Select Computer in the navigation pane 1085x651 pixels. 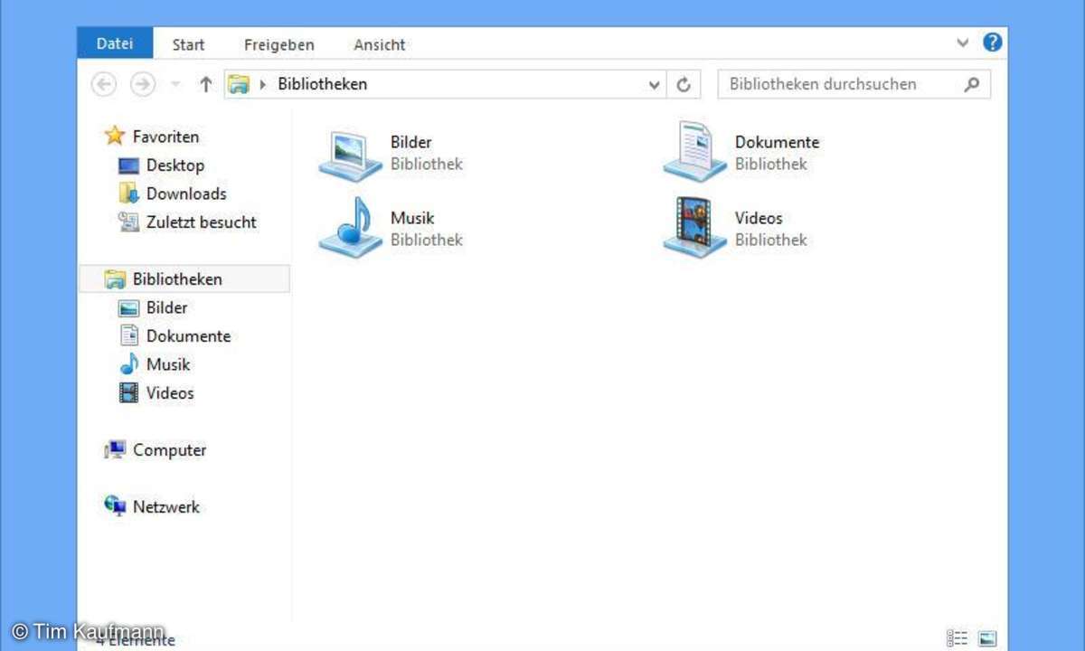click(x=169, y=450)
